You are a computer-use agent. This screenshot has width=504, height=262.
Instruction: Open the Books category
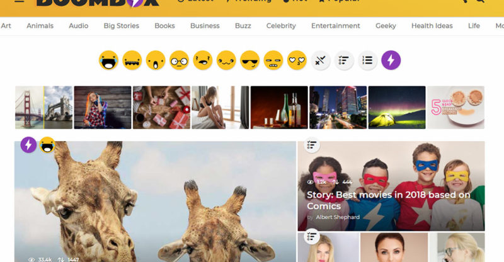pos(164,26)
